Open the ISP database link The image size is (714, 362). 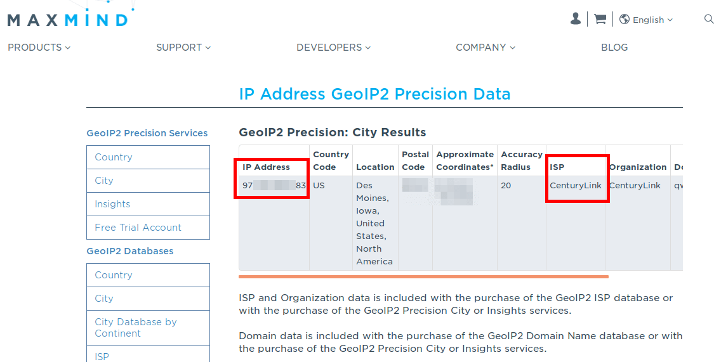pyautogui.click(x=148, y=355)
